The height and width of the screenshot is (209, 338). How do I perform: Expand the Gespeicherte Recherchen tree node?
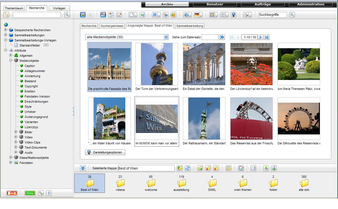click(x=6, y=30)
